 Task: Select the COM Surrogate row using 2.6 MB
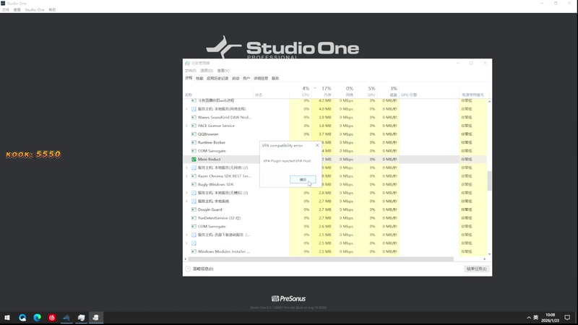coord(335,226)
